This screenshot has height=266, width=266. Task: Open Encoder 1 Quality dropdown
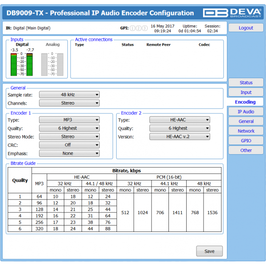click(69, 128)
